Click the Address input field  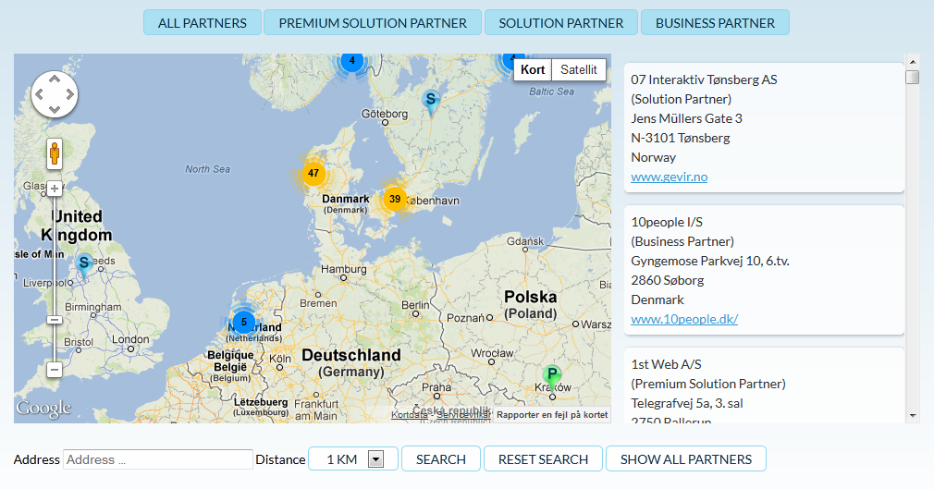click(x=158, y=459)
